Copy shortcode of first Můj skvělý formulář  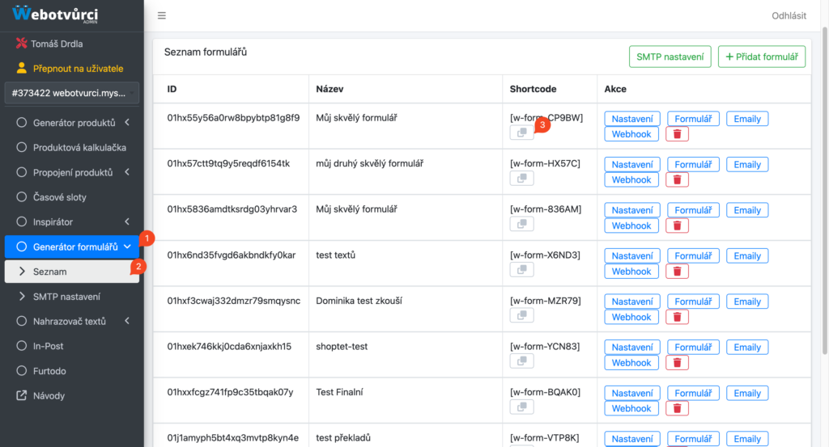tap(522, 133)
